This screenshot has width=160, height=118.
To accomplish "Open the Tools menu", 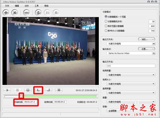I will coord(36,6).
